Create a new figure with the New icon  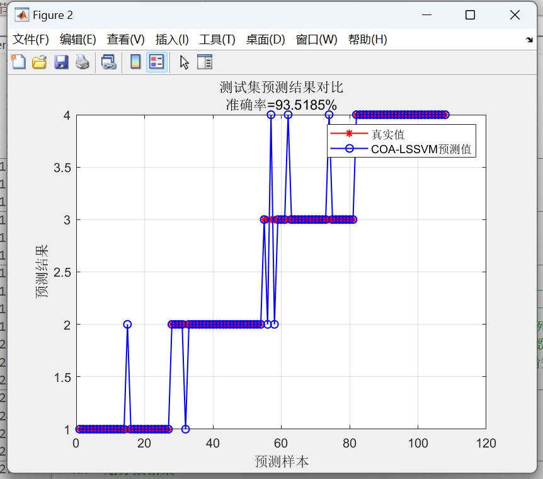pos(17,62)
